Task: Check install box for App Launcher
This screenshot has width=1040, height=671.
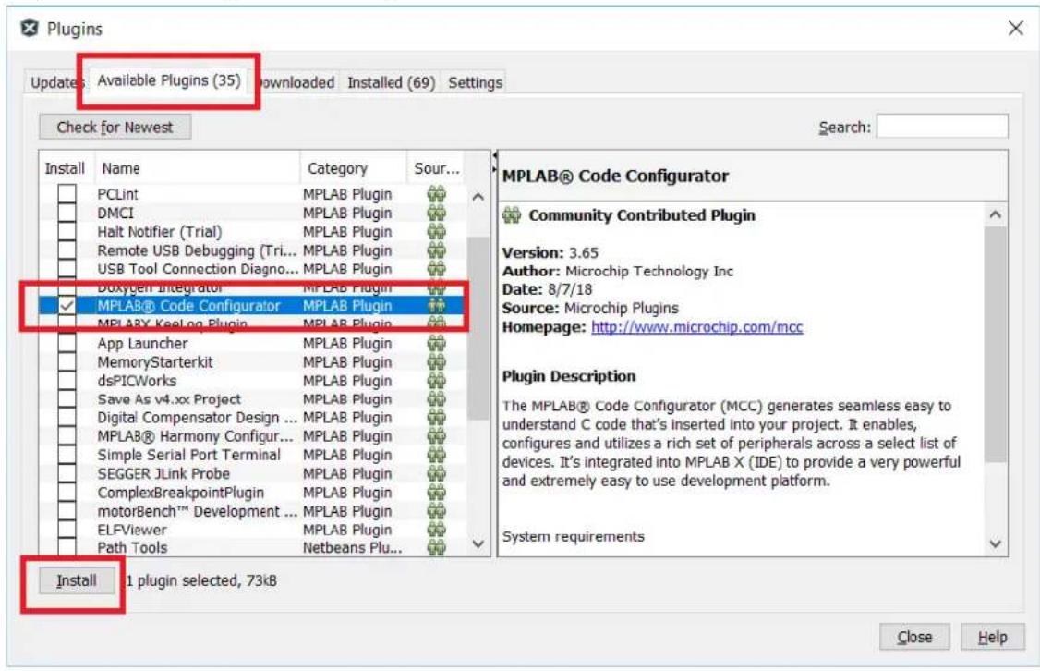Action: tap(67, 343)
